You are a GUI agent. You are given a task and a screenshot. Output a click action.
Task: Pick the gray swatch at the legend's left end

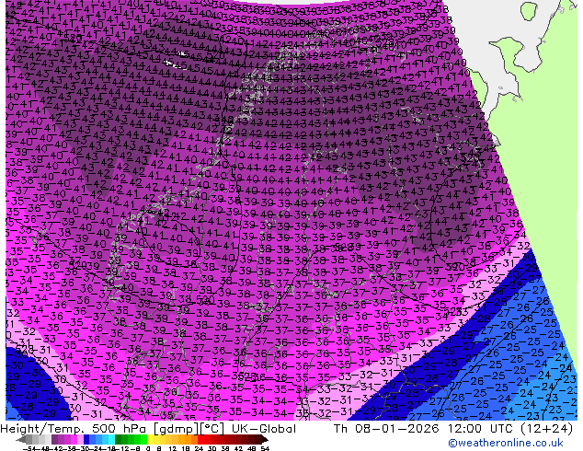[32, 439]
